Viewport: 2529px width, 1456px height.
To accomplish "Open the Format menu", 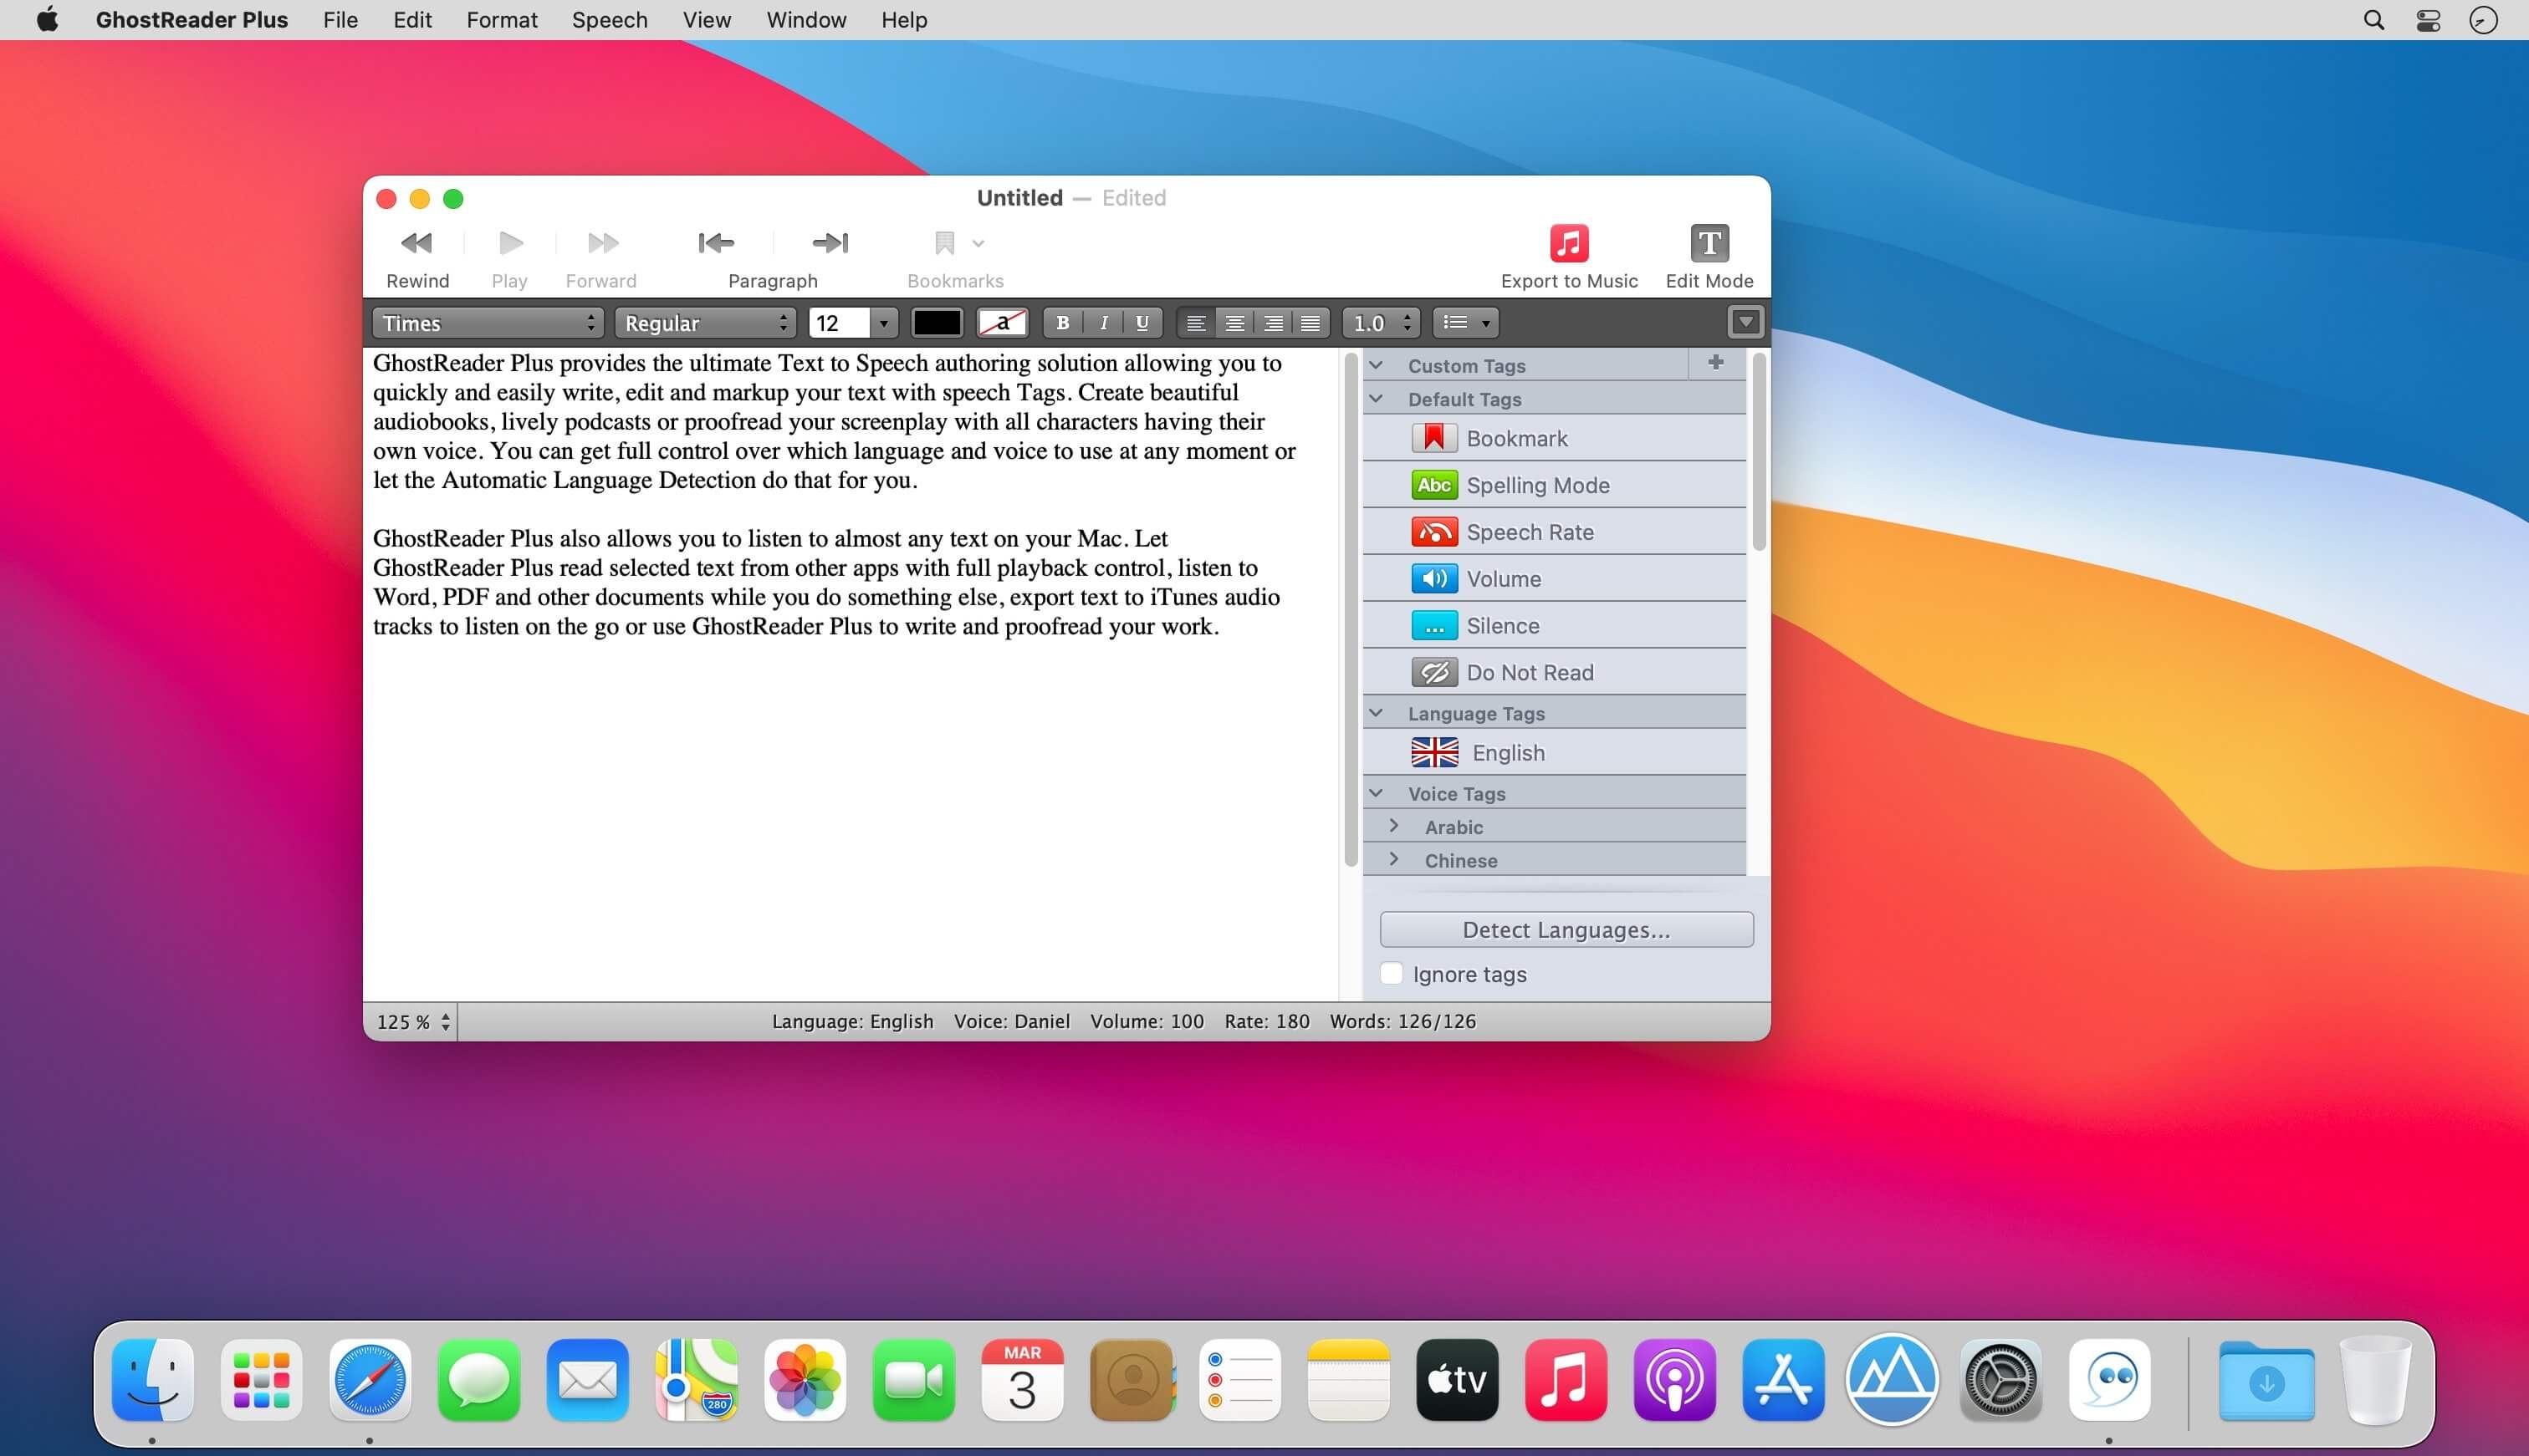I will coord(502,20).
